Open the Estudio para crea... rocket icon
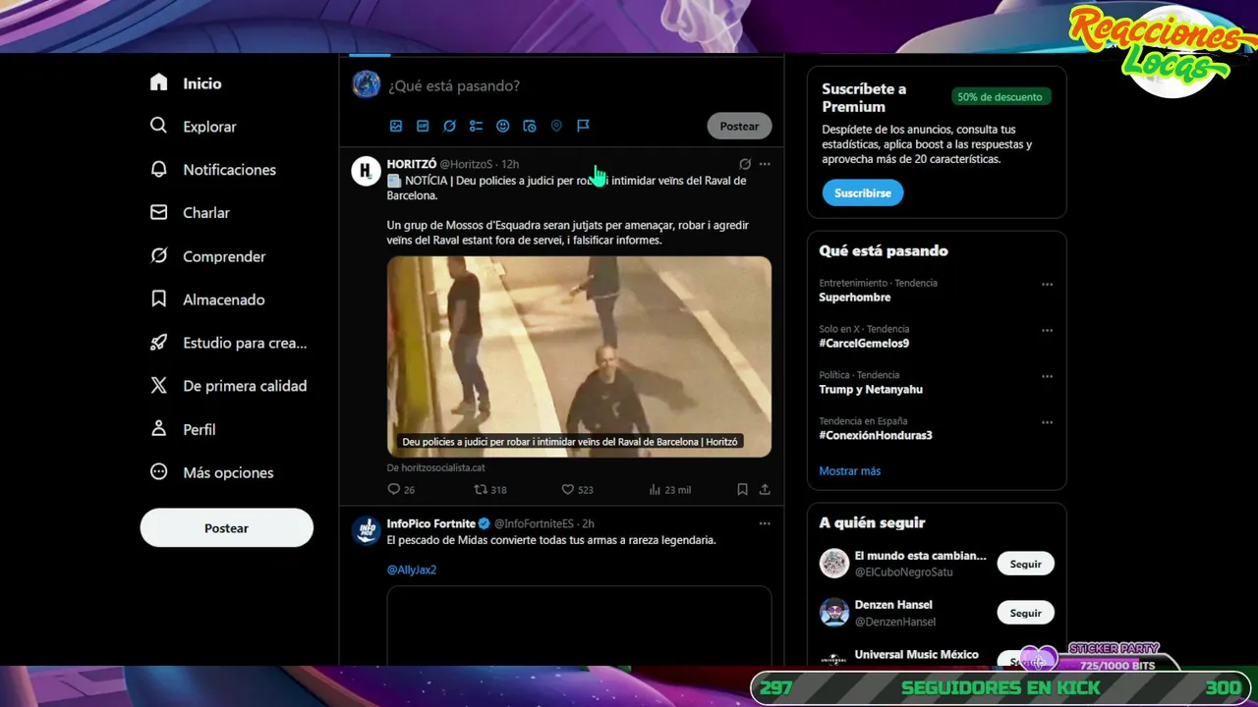 [x=159, y=343]
